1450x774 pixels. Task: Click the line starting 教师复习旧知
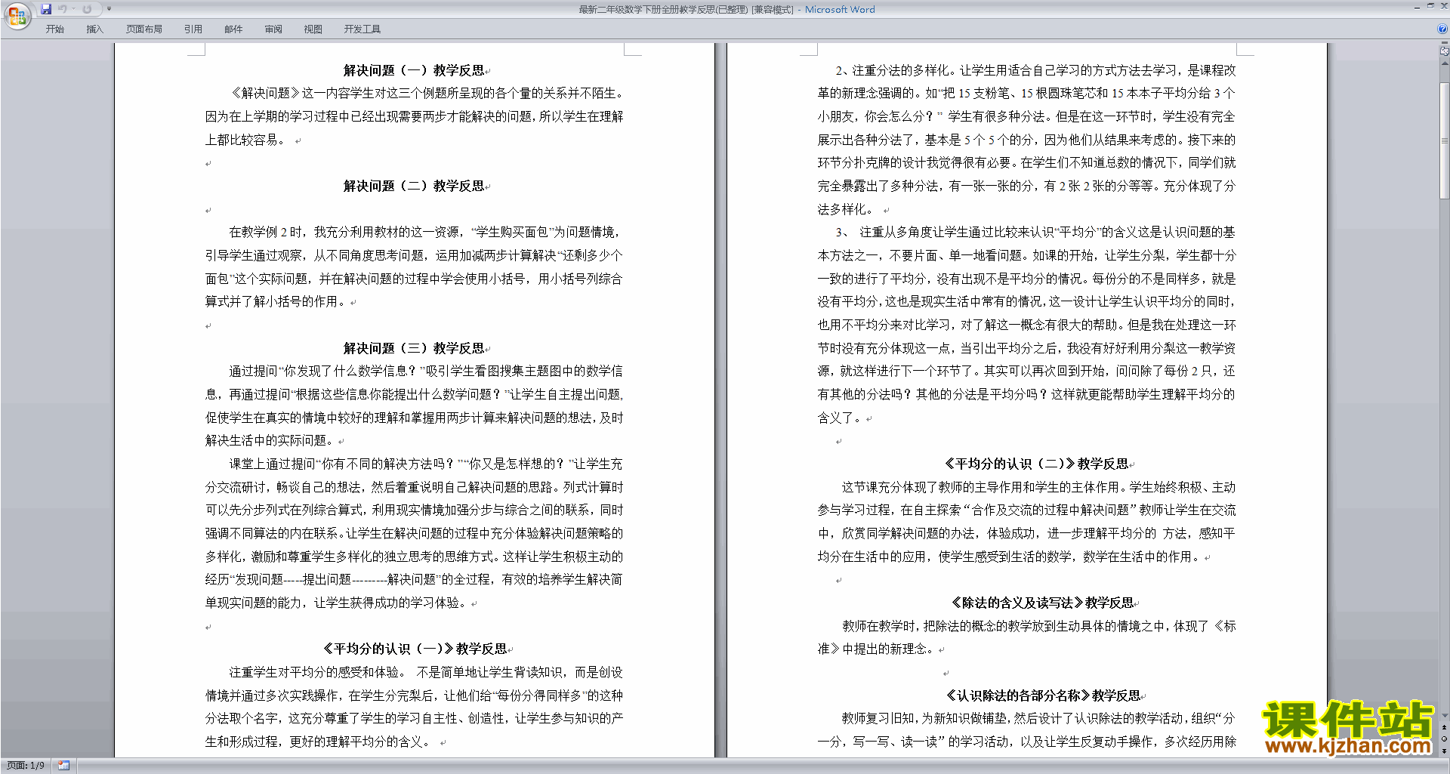tap(1038, 718)
